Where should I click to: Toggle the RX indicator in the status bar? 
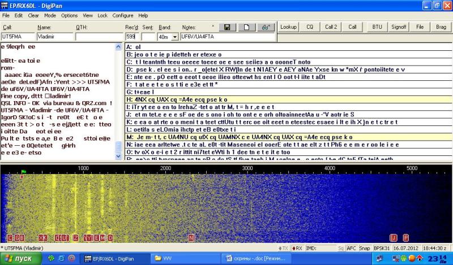(297, 248)
